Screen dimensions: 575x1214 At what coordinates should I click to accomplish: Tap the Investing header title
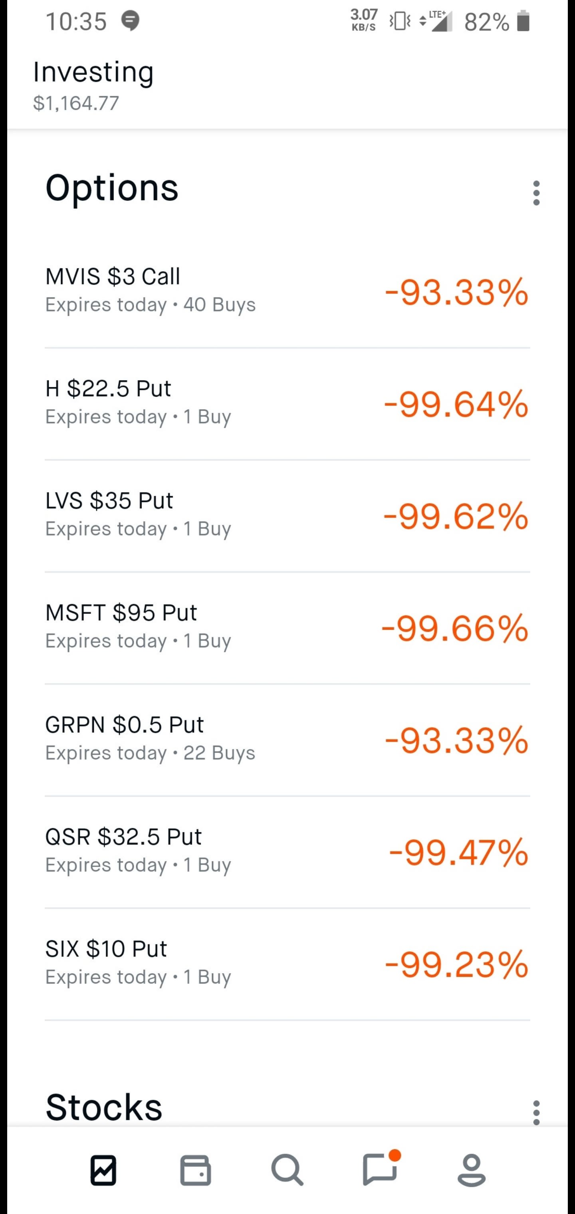tap(93, 73)
